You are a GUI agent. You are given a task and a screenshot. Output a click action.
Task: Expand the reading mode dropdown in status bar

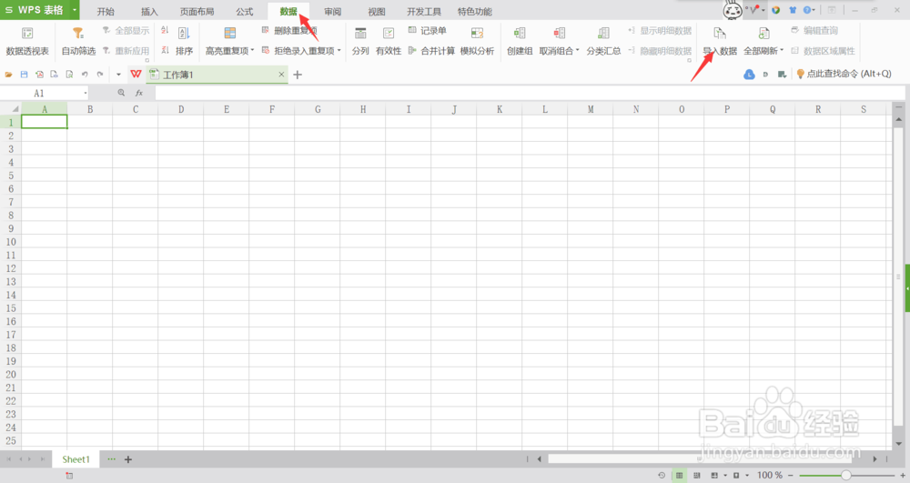pos(725,475)
